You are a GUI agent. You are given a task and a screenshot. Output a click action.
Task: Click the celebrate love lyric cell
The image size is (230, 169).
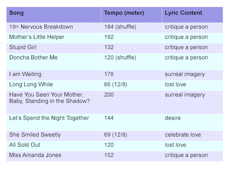193,136
